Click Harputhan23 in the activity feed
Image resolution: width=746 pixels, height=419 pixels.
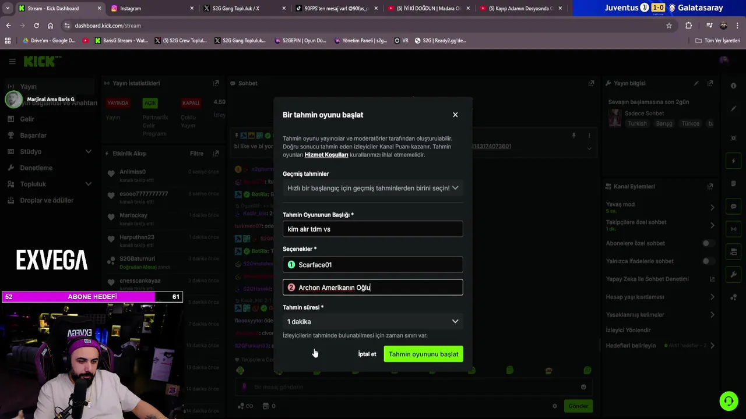point(136,237)
